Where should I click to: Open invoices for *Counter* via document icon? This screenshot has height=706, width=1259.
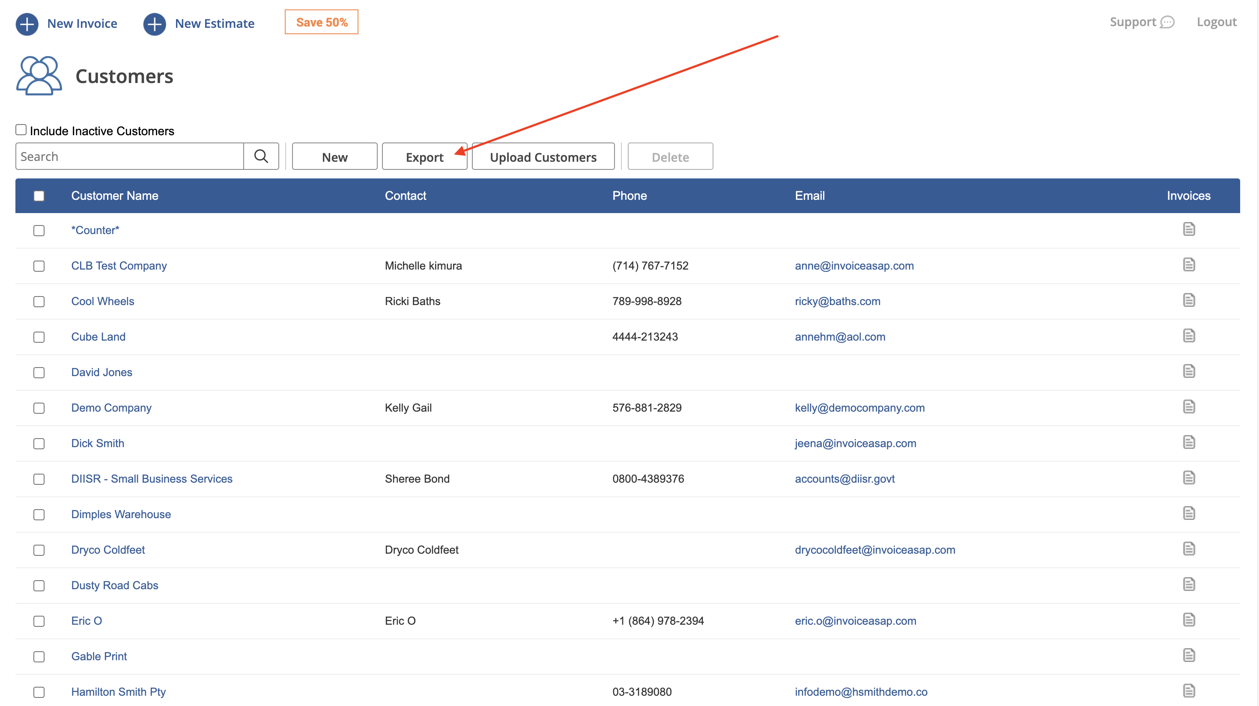coord(1189,229)
